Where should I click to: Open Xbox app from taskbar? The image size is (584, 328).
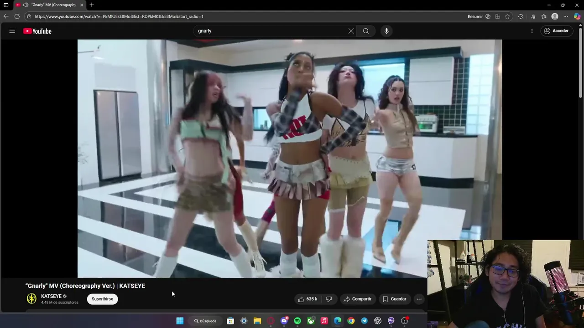[x=311, y=321]
